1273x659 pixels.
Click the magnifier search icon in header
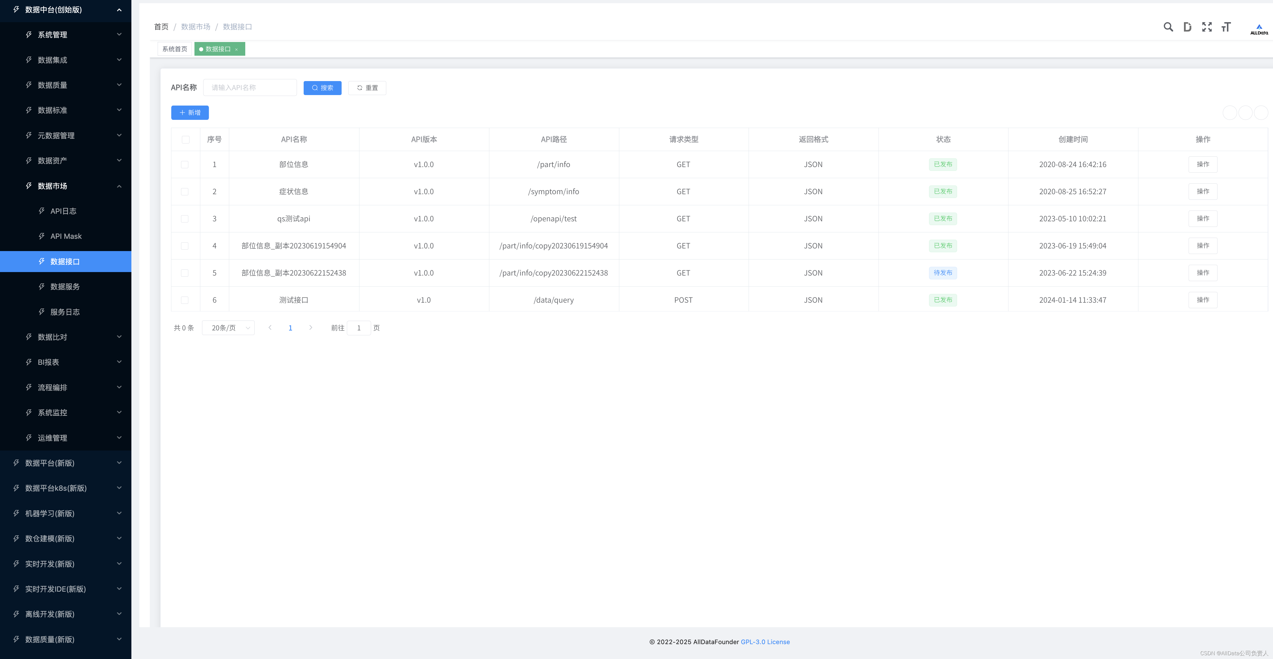1168,27
